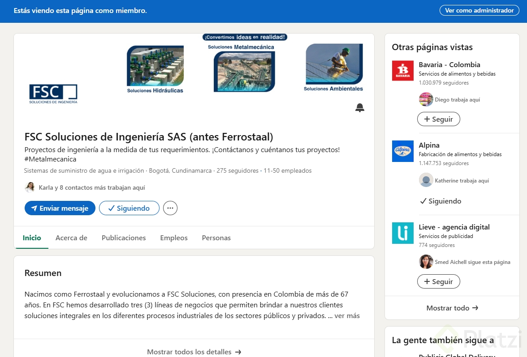Open the Acerca de tab
Screen dimensions: 527x357
[x=71, y=238]
